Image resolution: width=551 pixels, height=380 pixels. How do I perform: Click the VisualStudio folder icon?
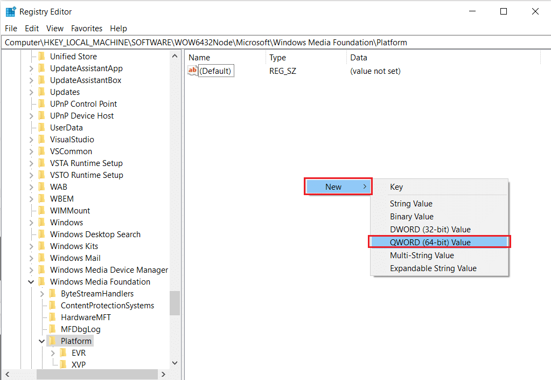pyautogui.click(x=41, y=139)
